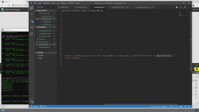Click the notifications bell in status bar
This screenshot has width=199, height=112.
pyautogui.click(x=189, y=106)
